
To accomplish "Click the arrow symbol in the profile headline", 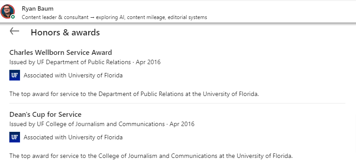I will (92, 17).
